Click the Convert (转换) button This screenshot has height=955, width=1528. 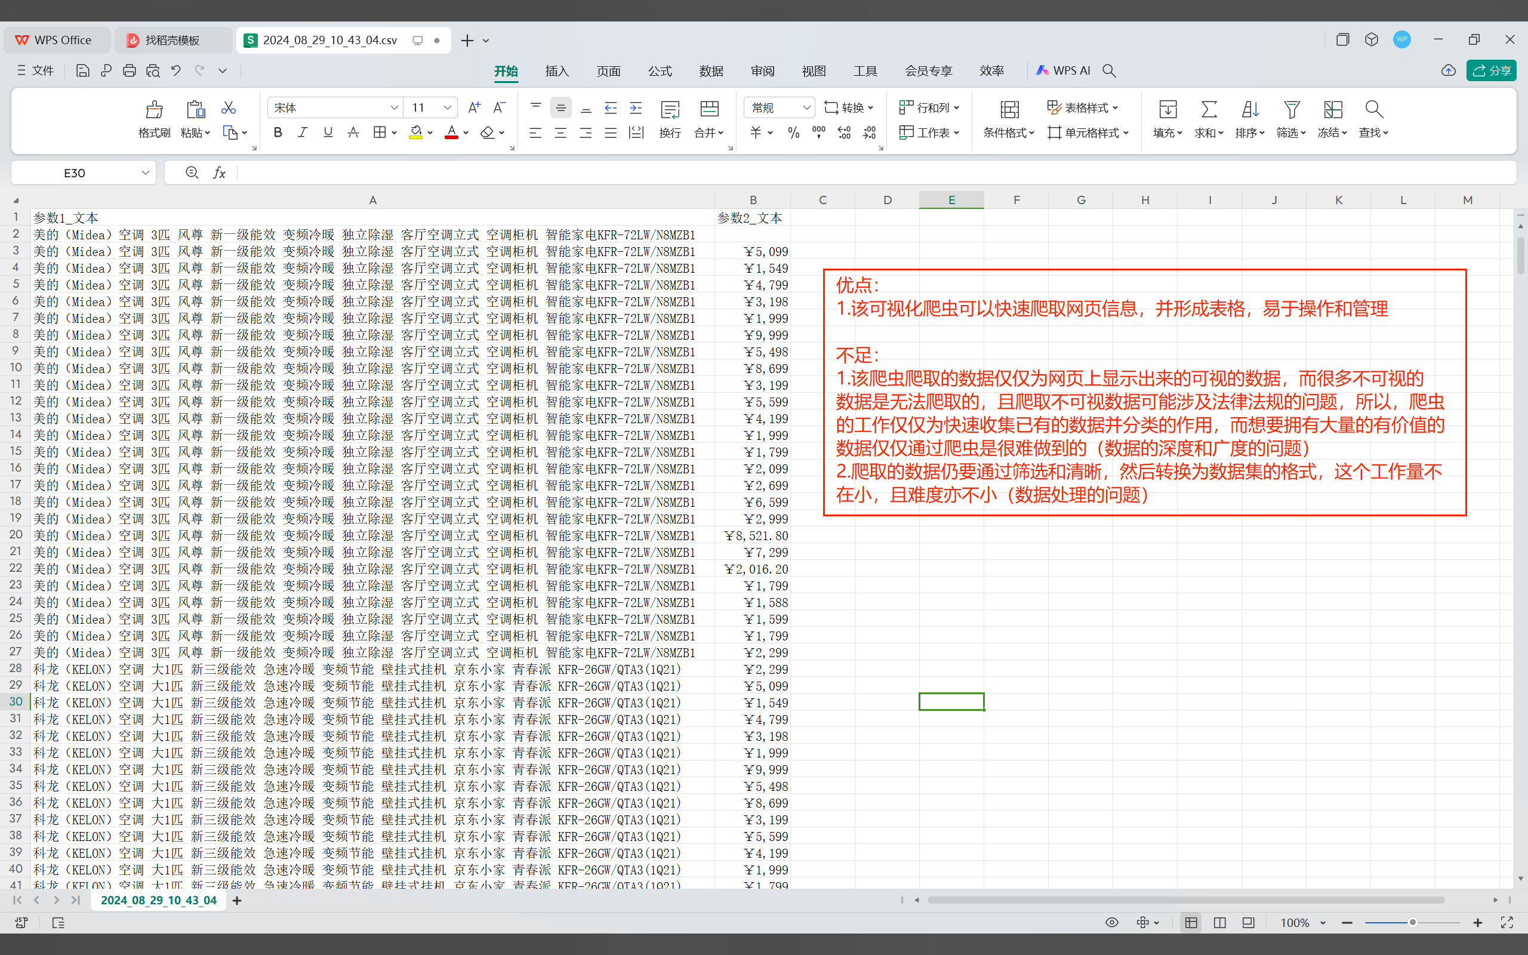(x=849, y=108)
